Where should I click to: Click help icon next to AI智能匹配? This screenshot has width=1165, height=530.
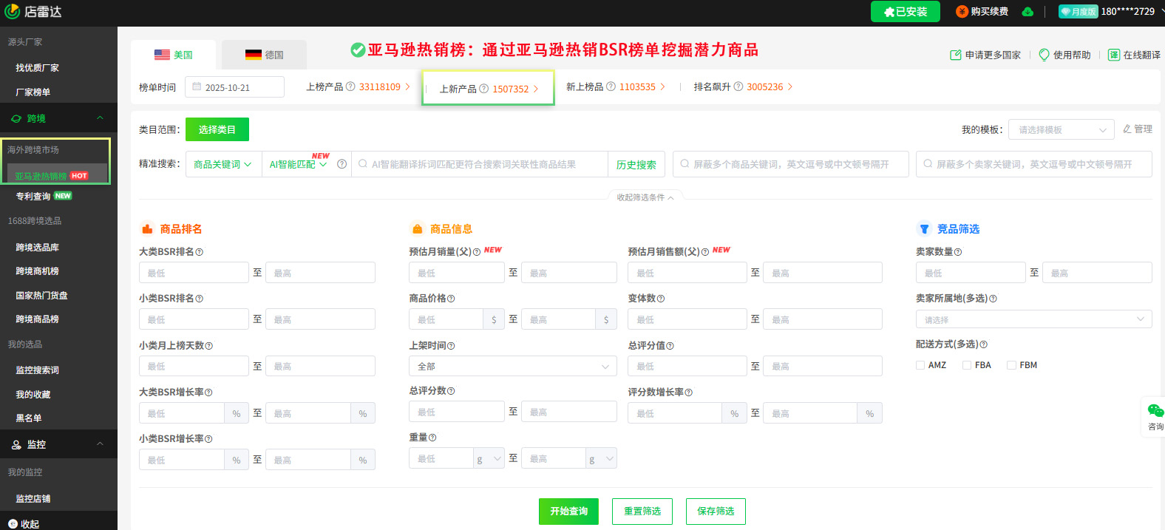pos(342,164)
